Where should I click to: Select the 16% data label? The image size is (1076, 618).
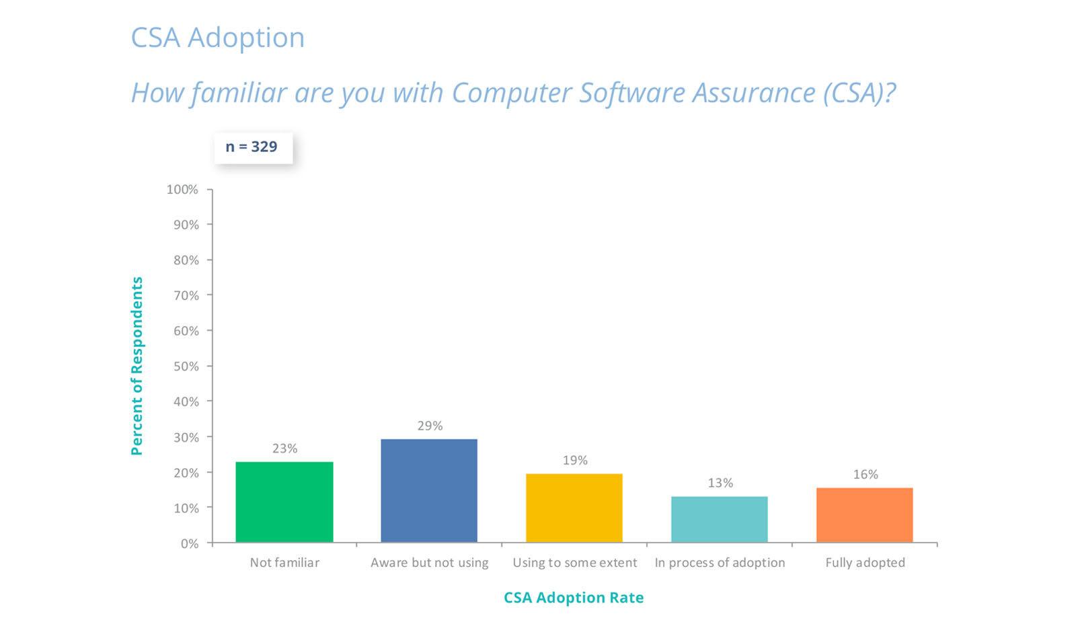coord(866,475)
